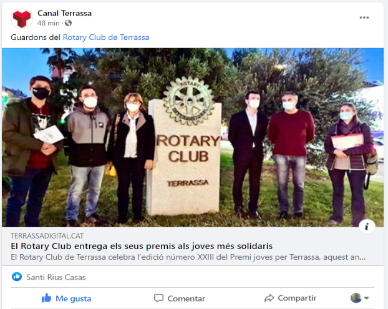Click the Compartir button
This screenshot has width=388, height=309.
[290, 298]
